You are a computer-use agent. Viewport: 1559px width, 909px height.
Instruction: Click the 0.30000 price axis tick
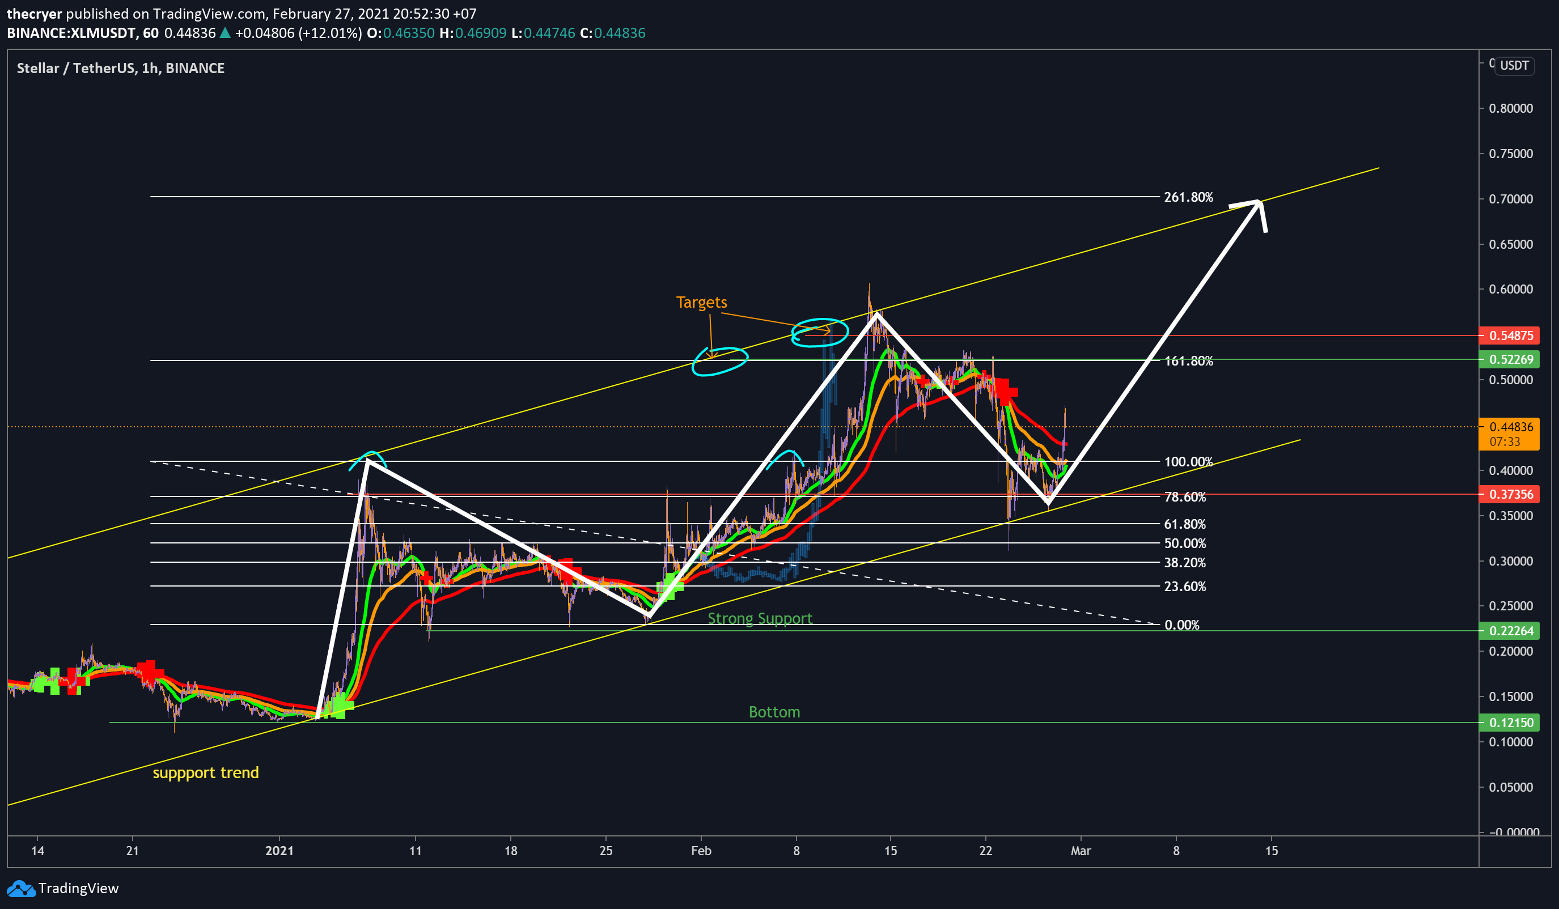[1511, 561]
